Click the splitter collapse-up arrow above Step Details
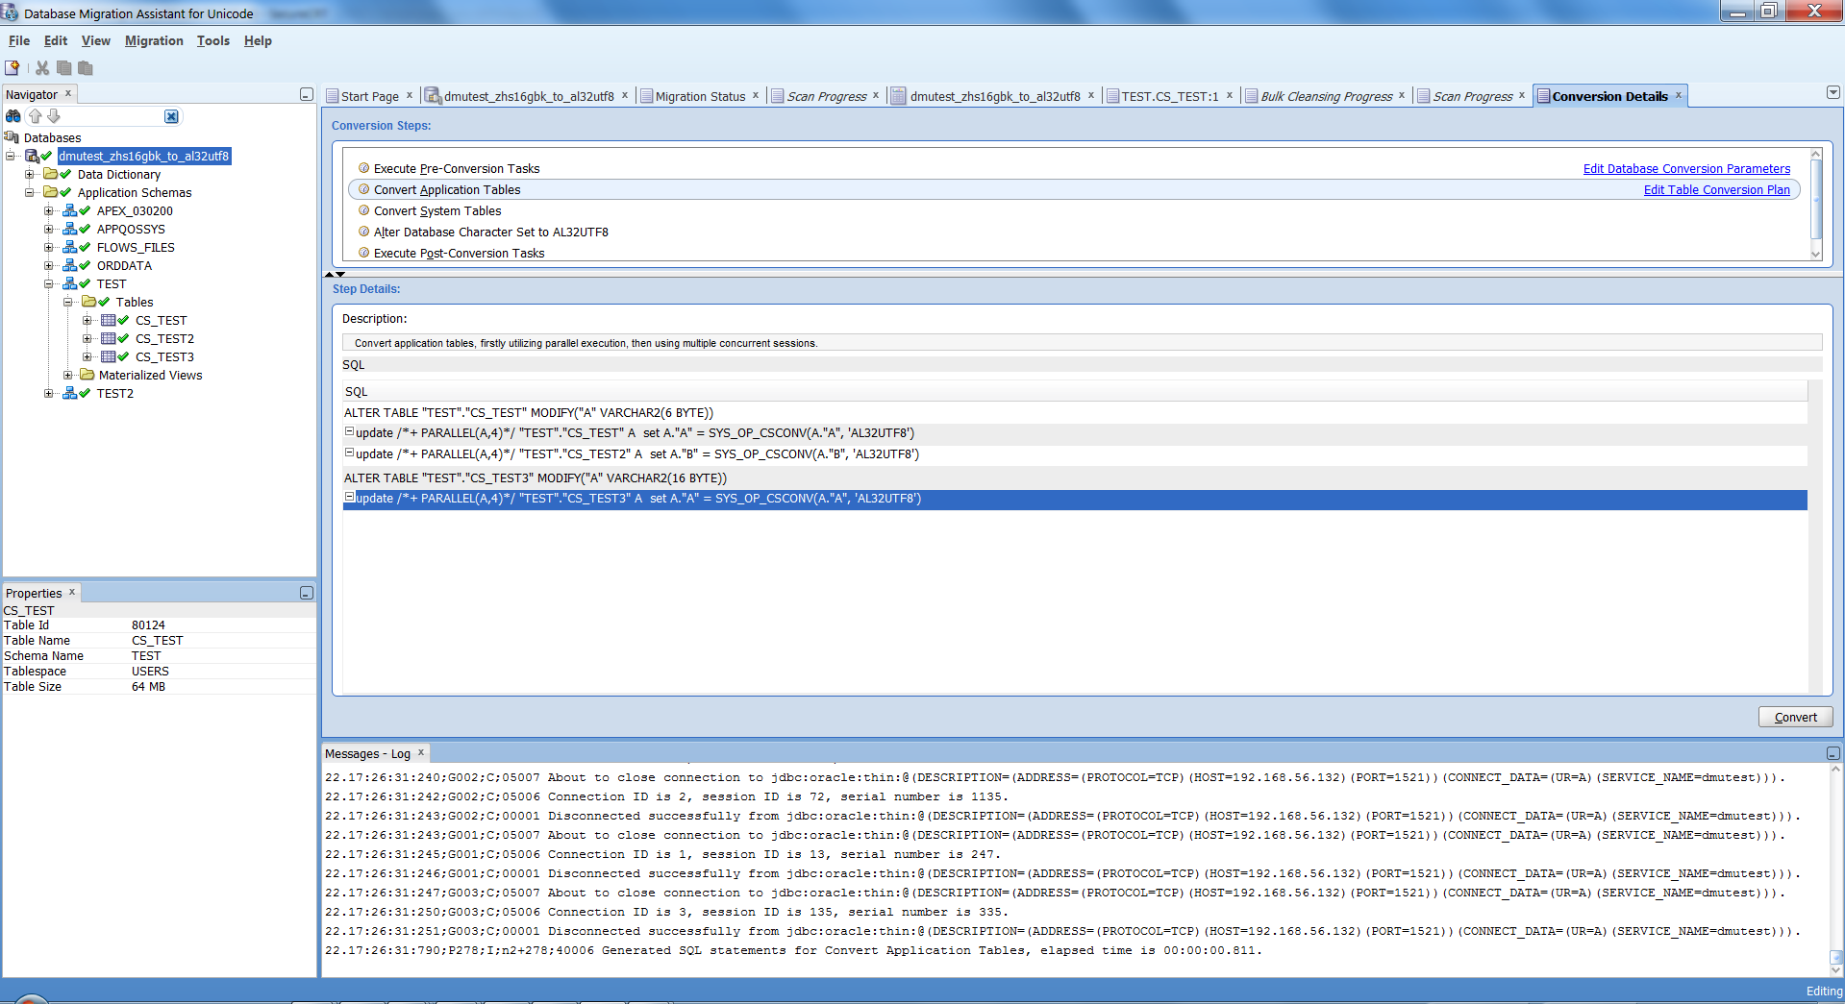This screenshot has width=1845, height=1004. [329, 275]
